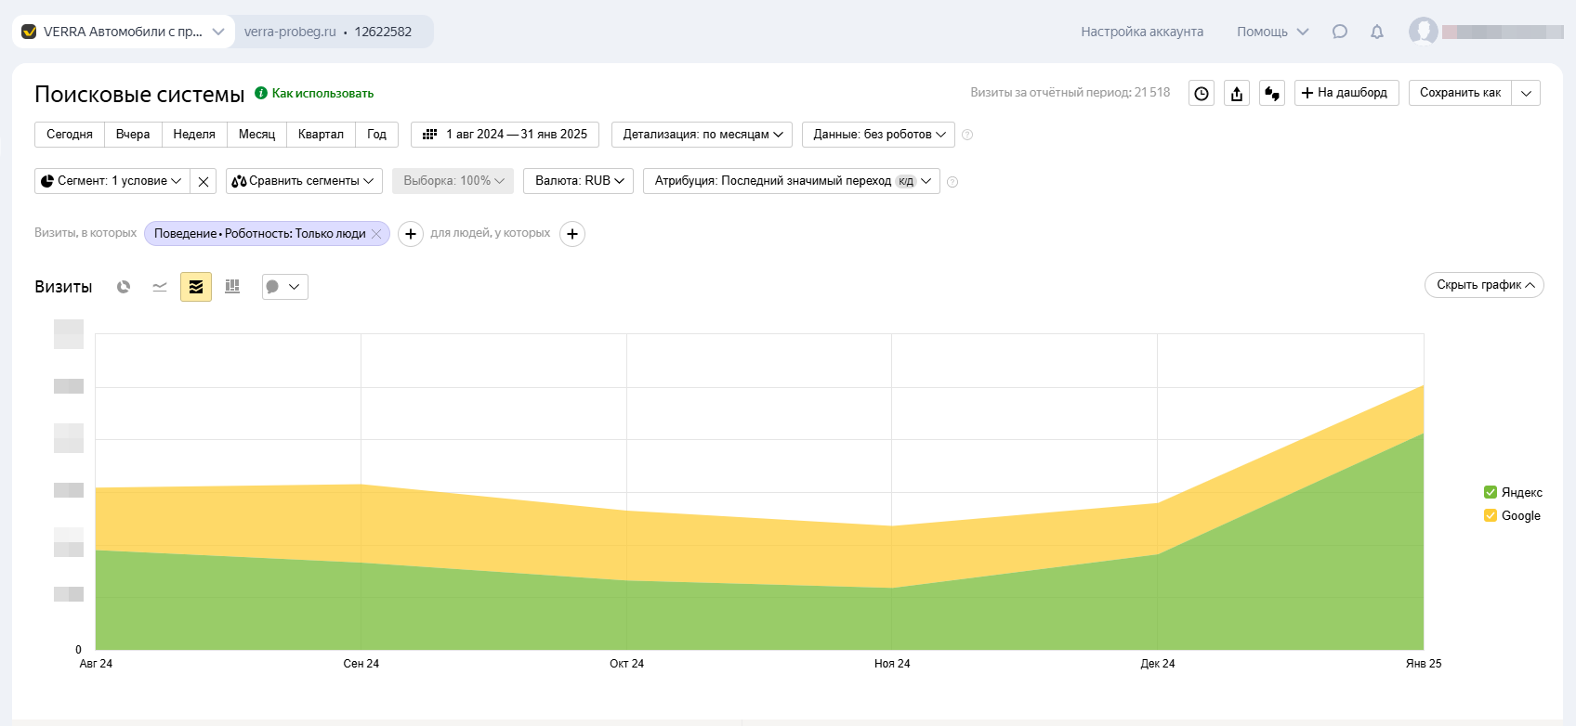
Task: Click the export/share report icon
Action: (x=1237, y=93)
